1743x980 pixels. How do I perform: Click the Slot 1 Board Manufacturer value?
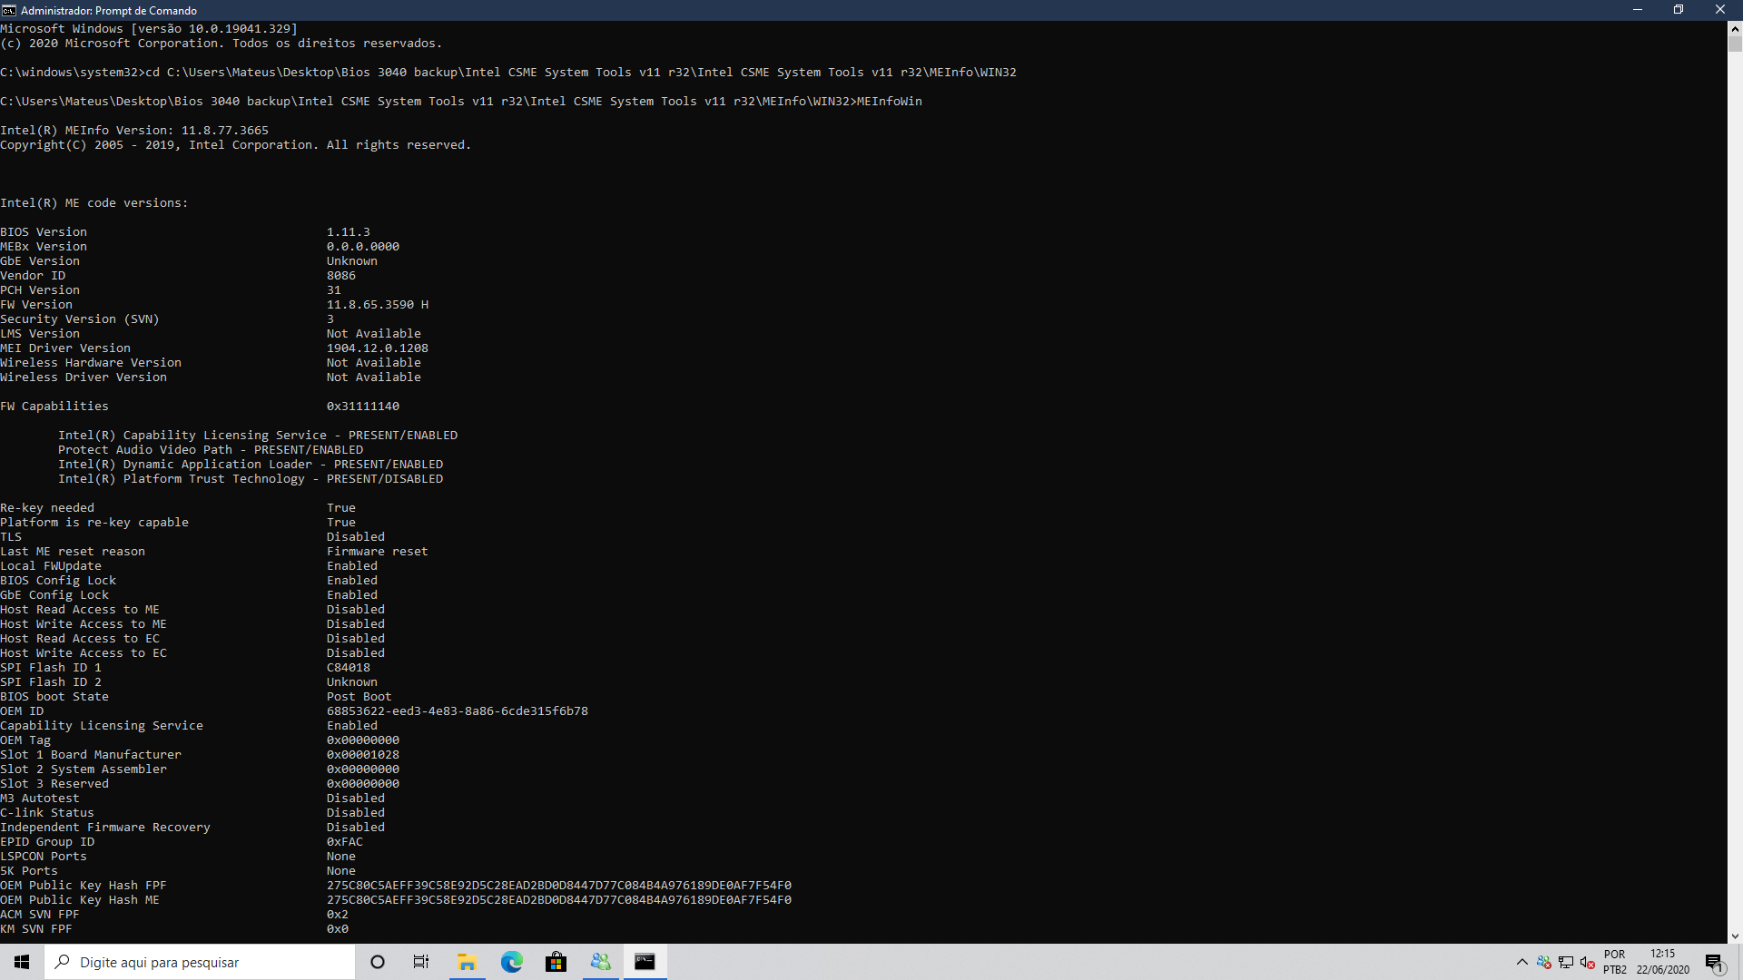(363, 755)
